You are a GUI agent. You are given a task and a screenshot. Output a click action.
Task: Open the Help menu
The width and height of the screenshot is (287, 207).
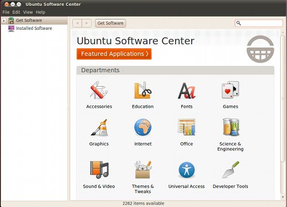pos(40,12)
